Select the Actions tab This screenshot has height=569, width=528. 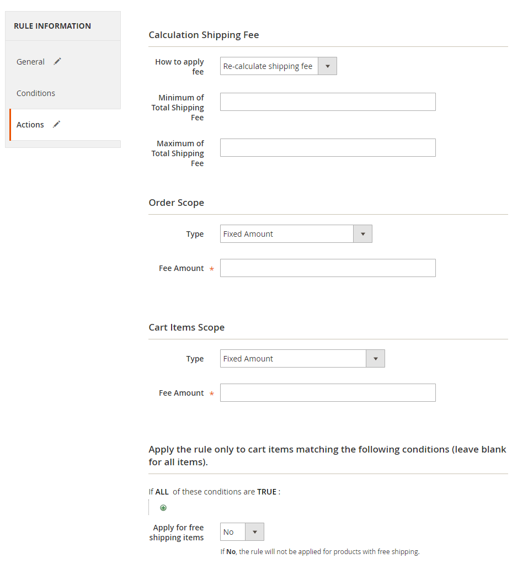coord(30,125)
